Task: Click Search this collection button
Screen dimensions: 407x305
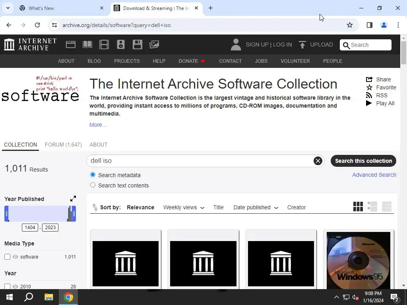Action: pyautogui.click(x=363, y=161)
